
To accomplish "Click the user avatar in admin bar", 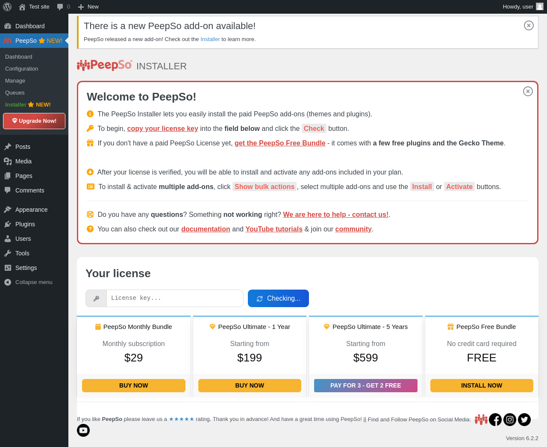I will (540, 6).
